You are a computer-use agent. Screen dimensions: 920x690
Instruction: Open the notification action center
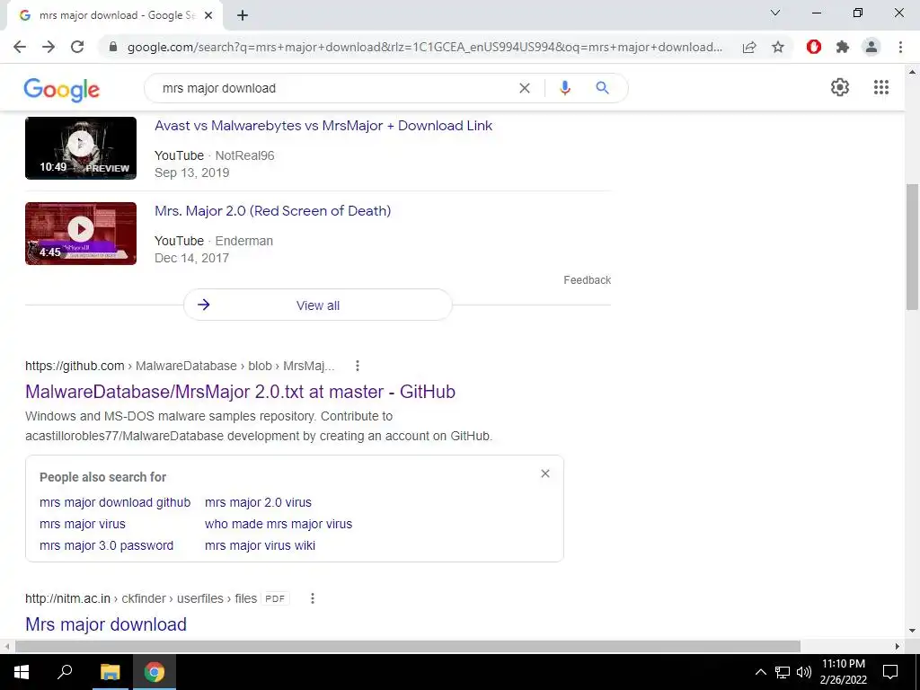(x=890, y=672)
